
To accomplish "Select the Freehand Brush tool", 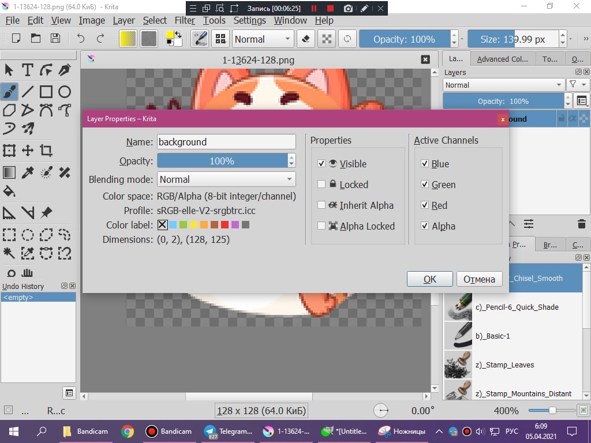I will (9, 91).
